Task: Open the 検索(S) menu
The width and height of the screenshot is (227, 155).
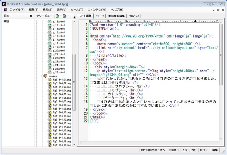Action: [x=47, y=10]
